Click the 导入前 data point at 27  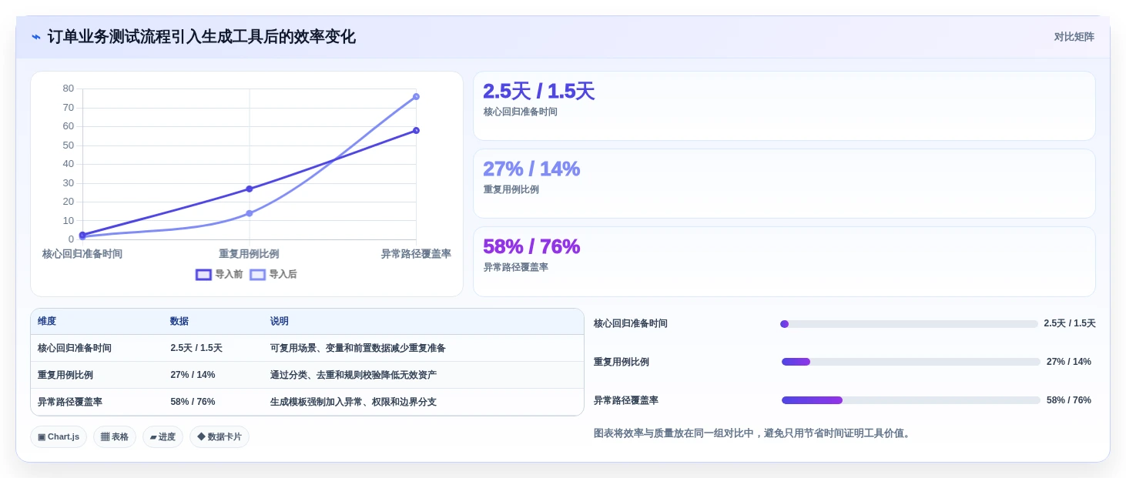pos(250,189)
